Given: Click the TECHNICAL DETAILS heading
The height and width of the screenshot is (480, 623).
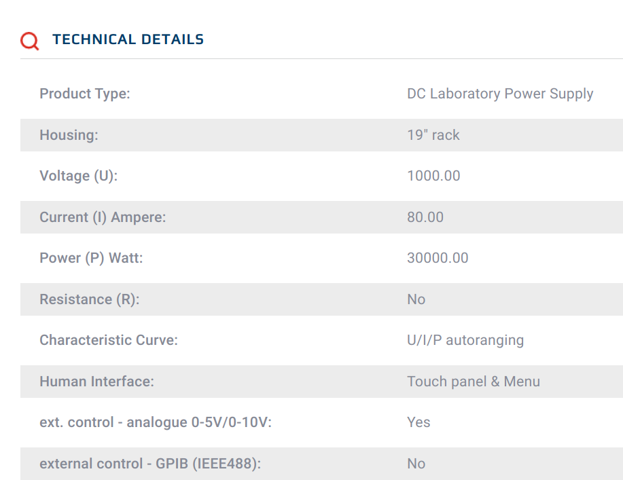Looking at the screenshot, I should [x=128, y=39].
